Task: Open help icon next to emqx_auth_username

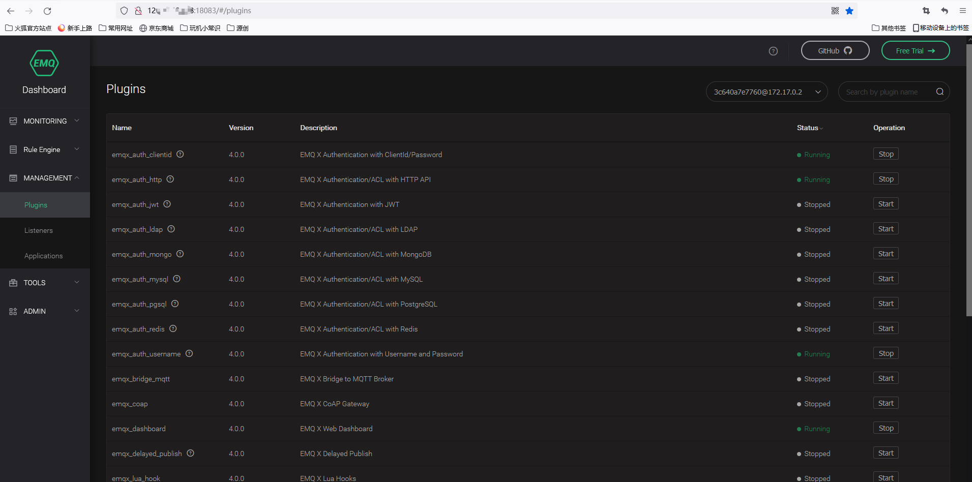Action: [189, 353]
